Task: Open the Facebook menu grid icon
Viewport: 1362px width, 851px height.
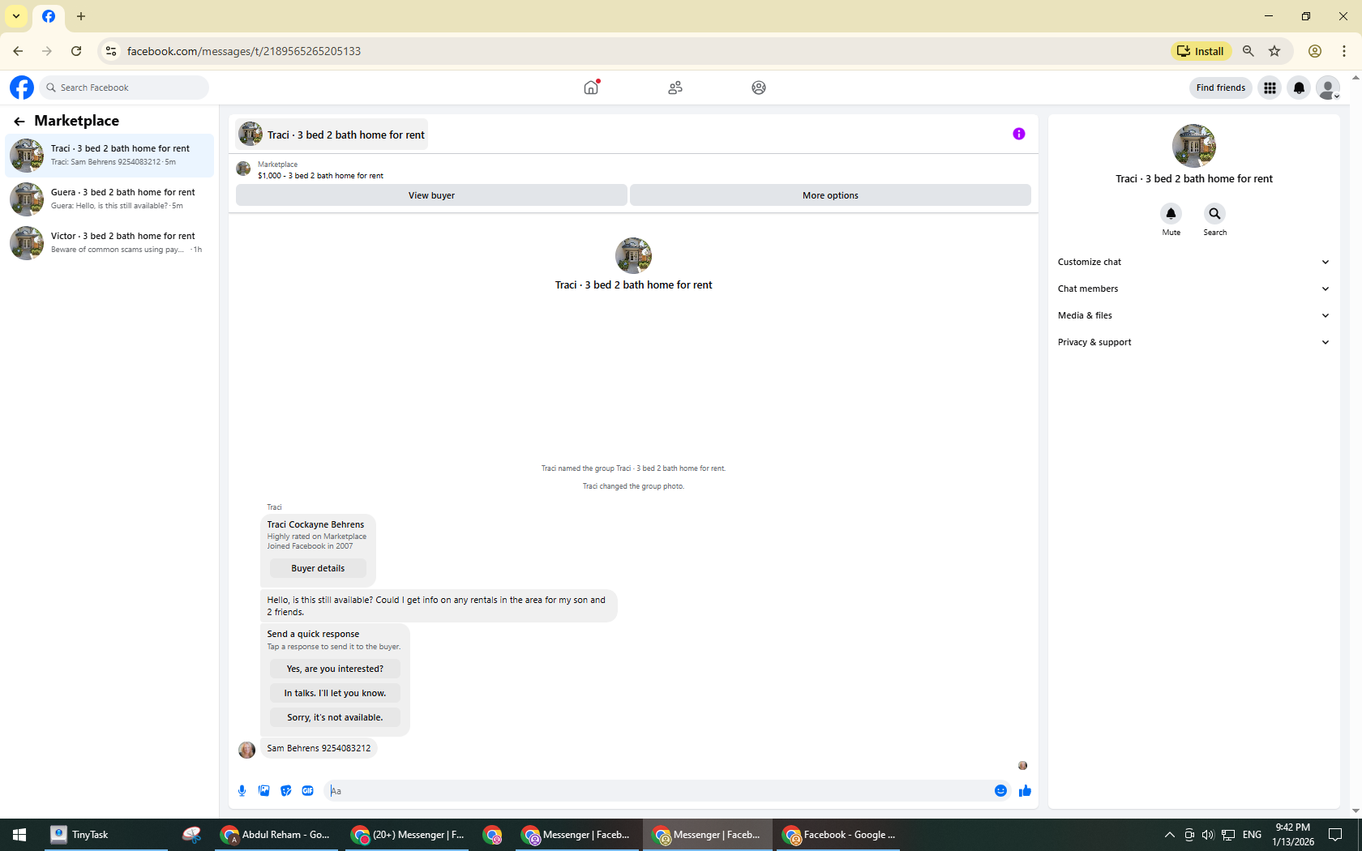Action: coord(1270,88)
